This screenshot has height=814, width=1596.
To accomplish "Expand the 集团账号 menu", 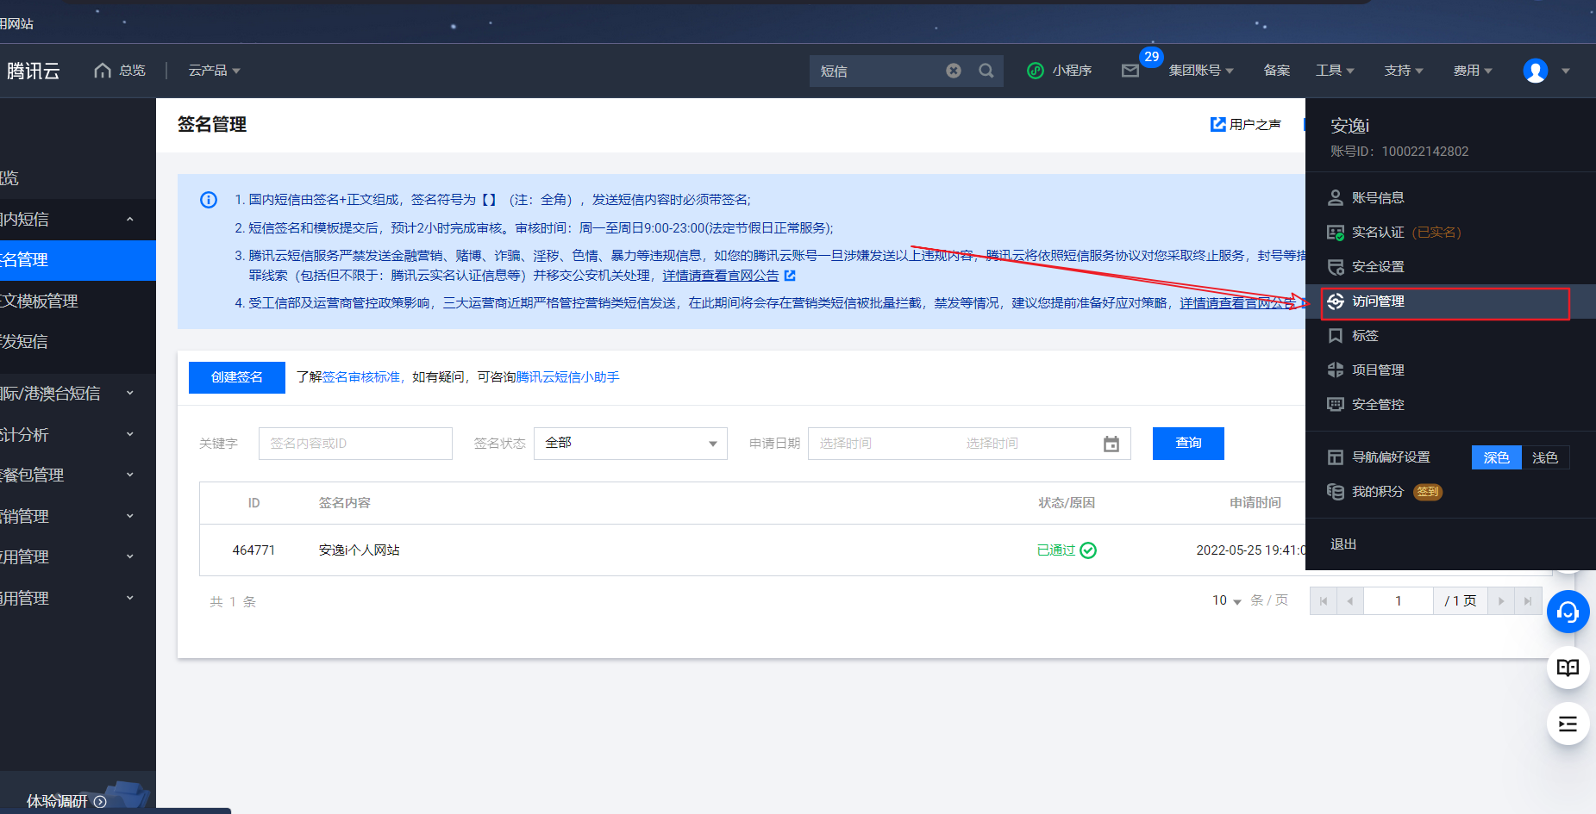I will pyautogui.click(x=1201, y=71).
